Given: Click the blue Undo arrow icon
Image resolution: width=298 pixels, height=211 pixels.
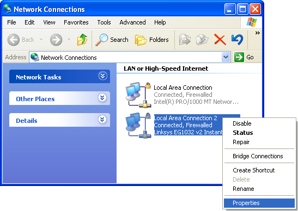Looking at the screenshot, I should pyautogui.click(x=237, y=40).
